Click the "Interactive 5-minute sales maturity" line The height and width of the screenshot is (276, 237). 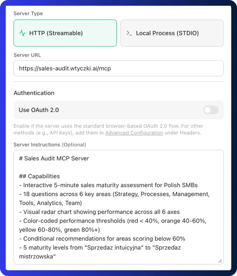(x=110, y=185)
